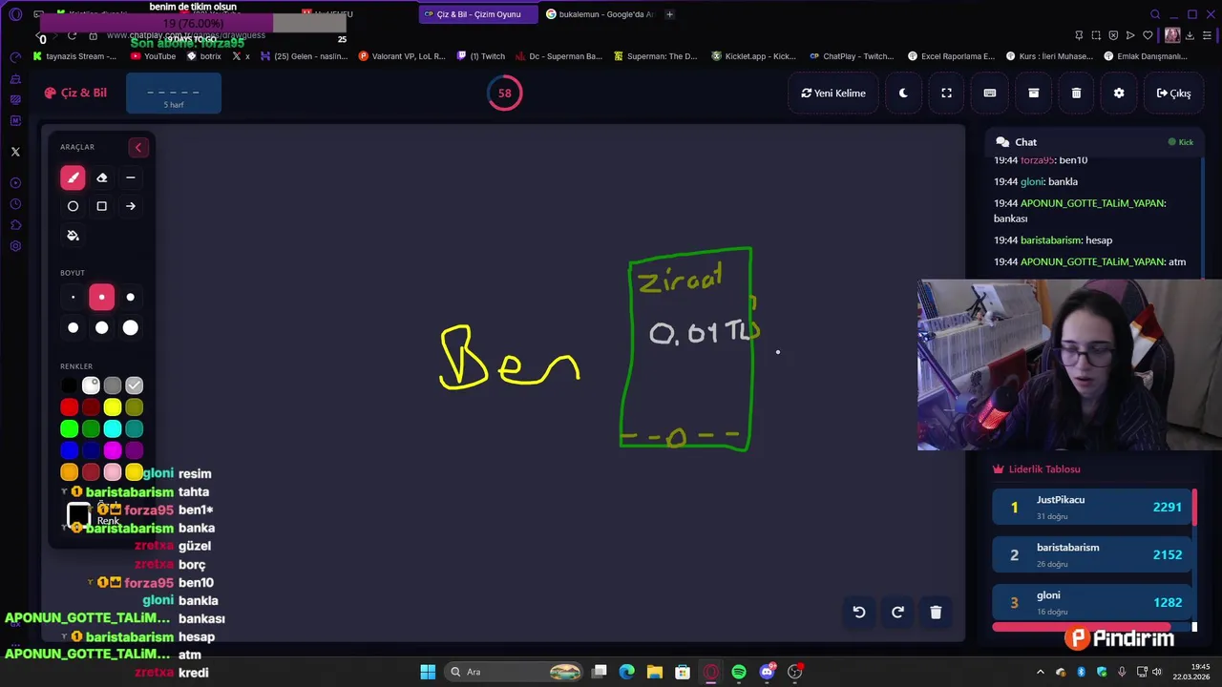This screenshot has width=1222, height=687.
Task: Pick the orange color swatch
Action: pos(69,472)
